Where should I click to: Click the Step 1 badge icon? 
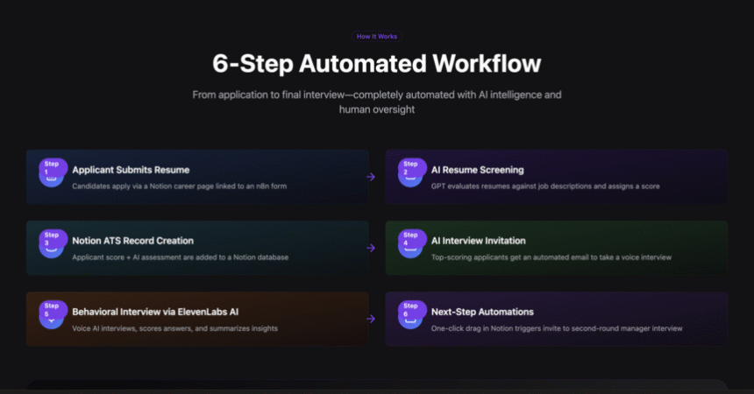point(53,172)
